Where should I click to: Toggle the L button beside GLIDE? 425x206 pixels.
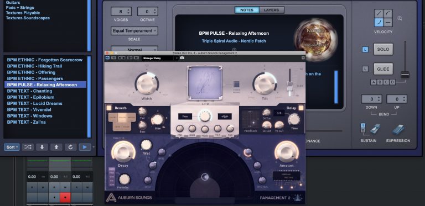coord(365,69)
